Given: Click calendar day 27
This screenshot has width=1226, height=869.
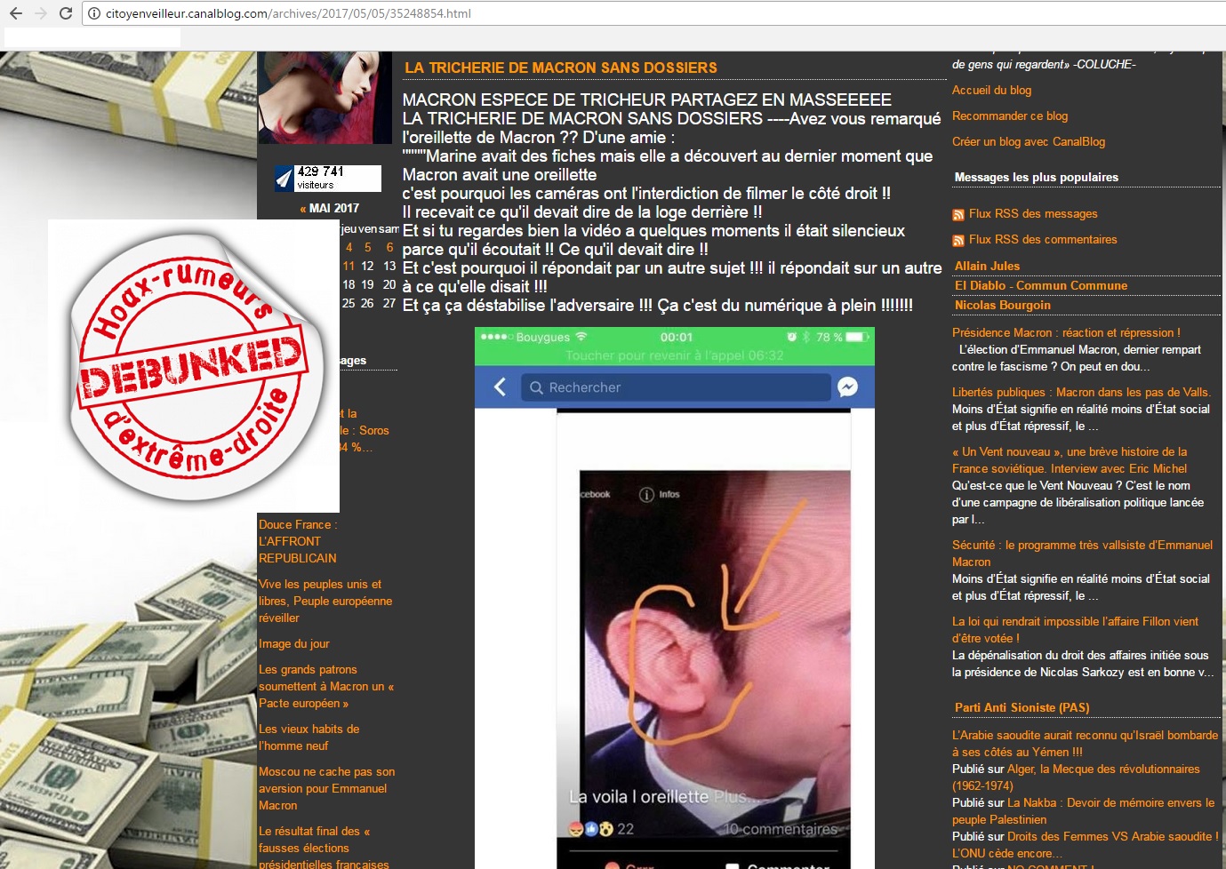Looking at the screenshot, I should (389, 303).
